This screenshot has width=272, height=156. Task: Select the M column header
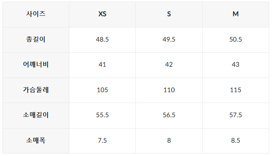coord(236,14)
